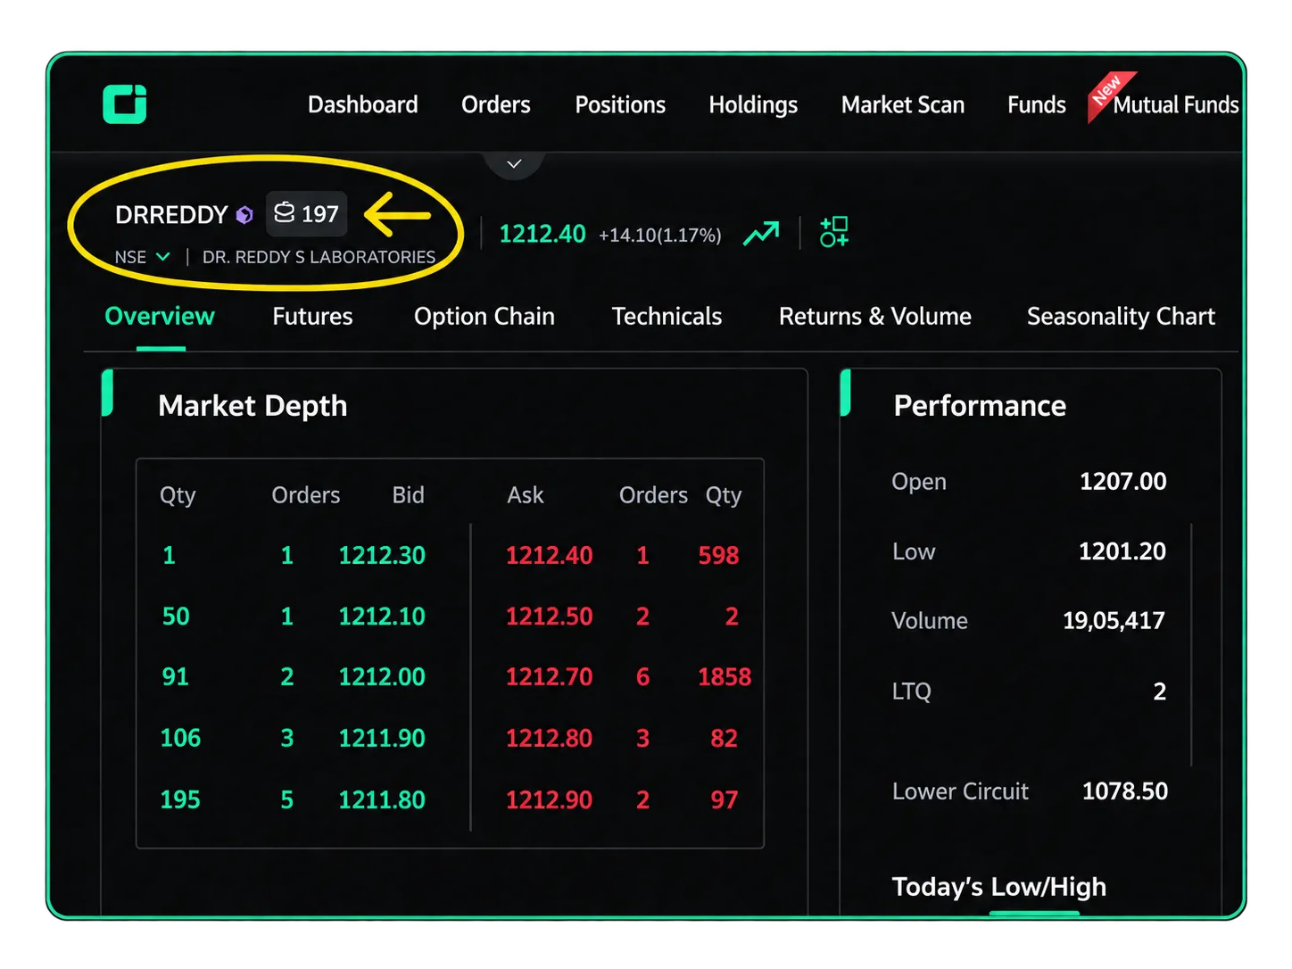Image resolution: width=1292 pixels, height=969 pixels.
Task: Click the LTQ label
Action: (x=911, y=692)
